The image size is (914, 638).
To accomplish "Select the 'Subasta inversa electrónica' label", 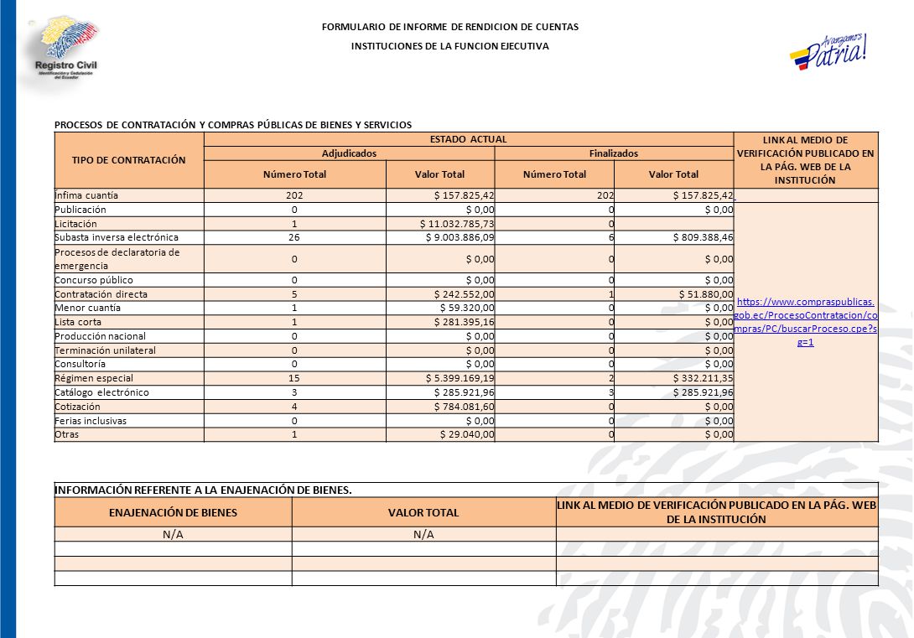I will 117,237.
